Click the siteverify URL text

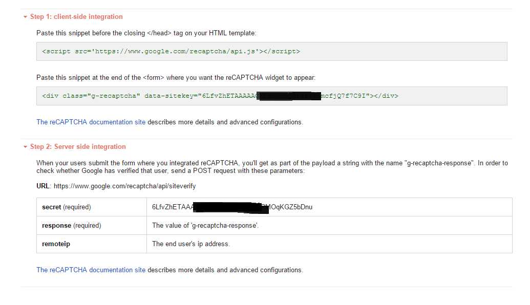tap(124, 186)
